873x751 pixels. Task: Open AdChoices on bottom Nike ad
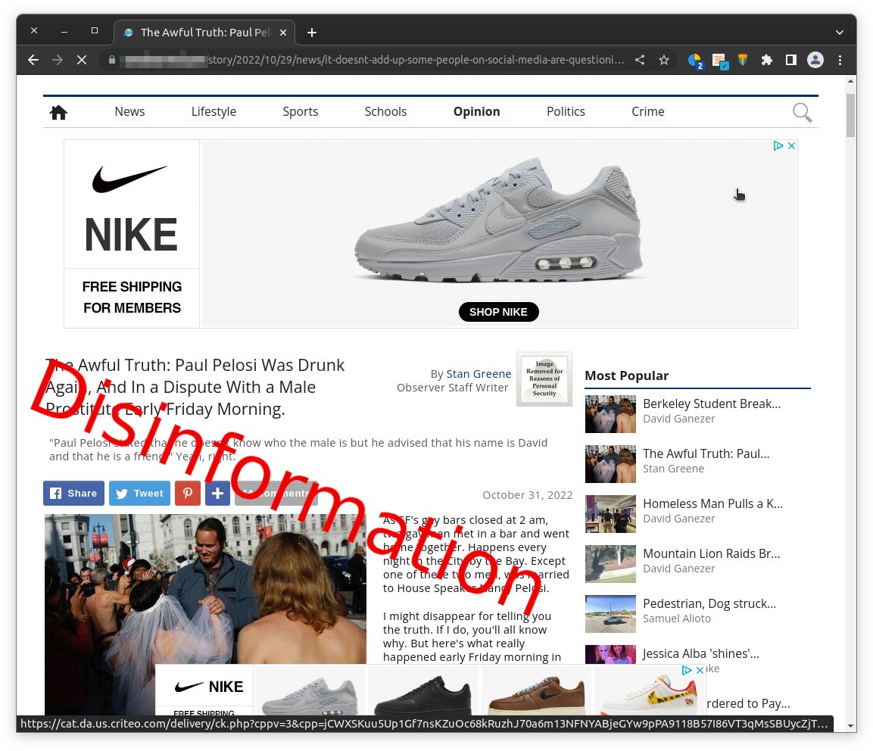(x=687, y=670)
